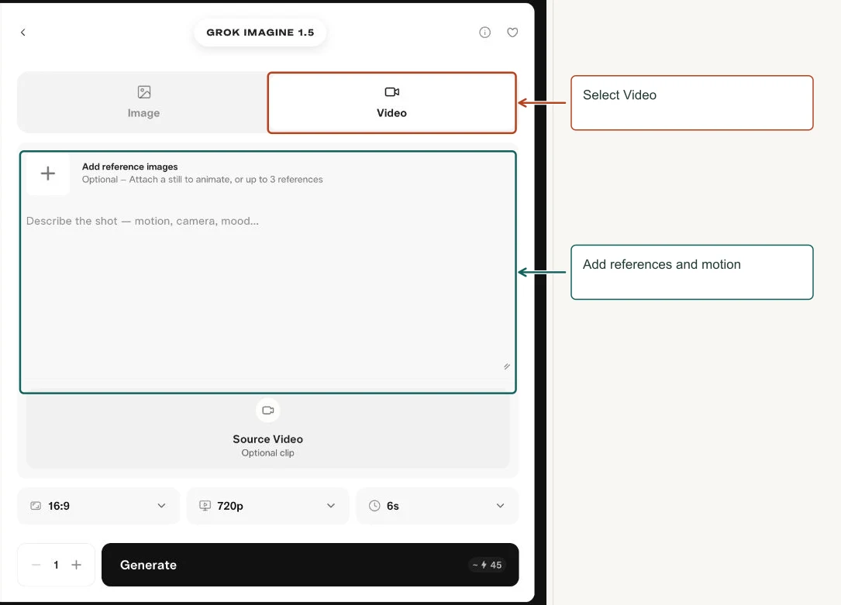
Task: Click the 'Add reference images' label text
Action: [x=129, y=167]
